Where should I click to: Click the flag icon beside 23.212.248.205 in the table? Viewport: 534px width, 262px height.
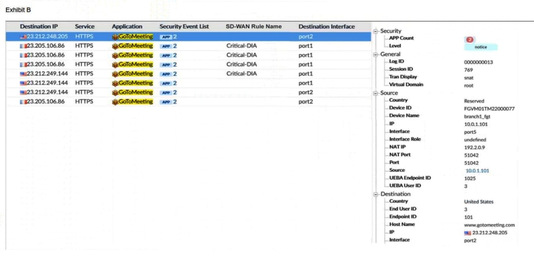23,37
